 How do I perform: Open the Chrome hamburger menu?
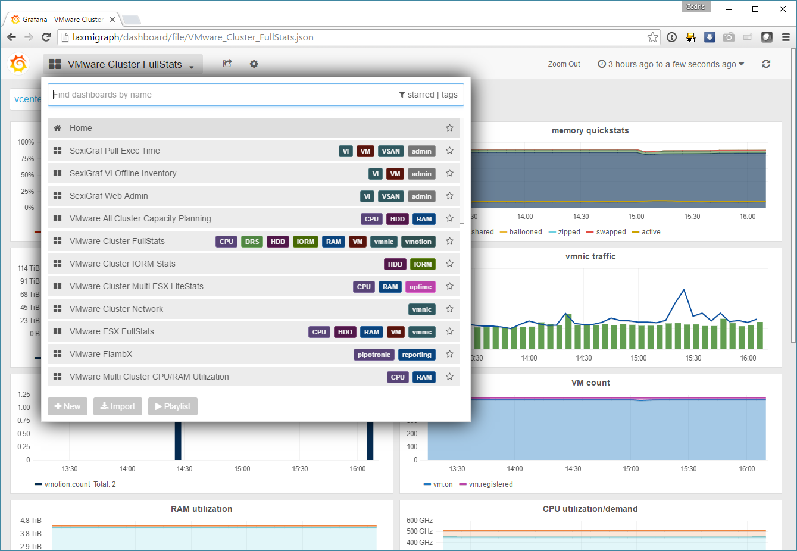(x=786, y=37)
